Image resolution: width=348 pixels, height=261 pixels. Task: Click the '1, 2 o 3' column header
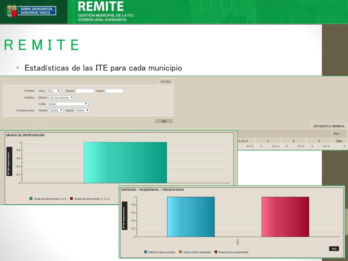point(243,141)
